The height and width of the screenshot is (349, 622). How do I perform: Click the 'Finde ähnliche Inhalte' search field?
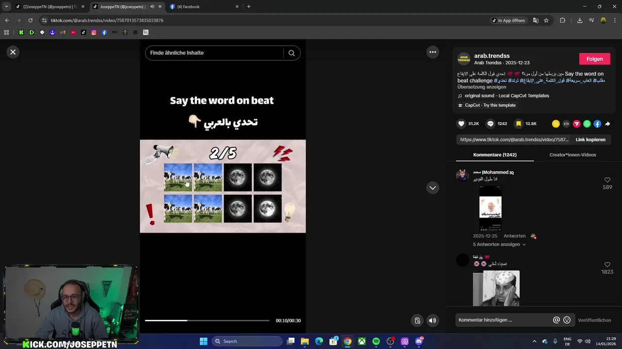coord(214,53)
